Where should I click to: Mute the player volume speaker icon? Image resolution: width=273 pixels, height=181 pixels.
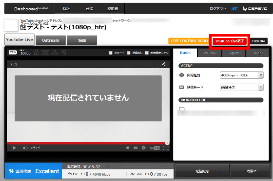25,148
